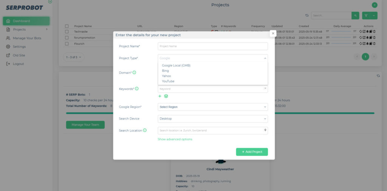Image resolution: width=387 pixels, height=191 pixels.
Task: Clear the Keyword field with its X icon
Action: (x=265, y=89)
